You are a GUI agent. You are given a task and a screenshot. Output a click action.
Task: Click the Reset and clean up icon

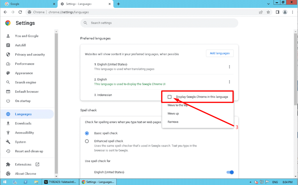pos(8,151)
